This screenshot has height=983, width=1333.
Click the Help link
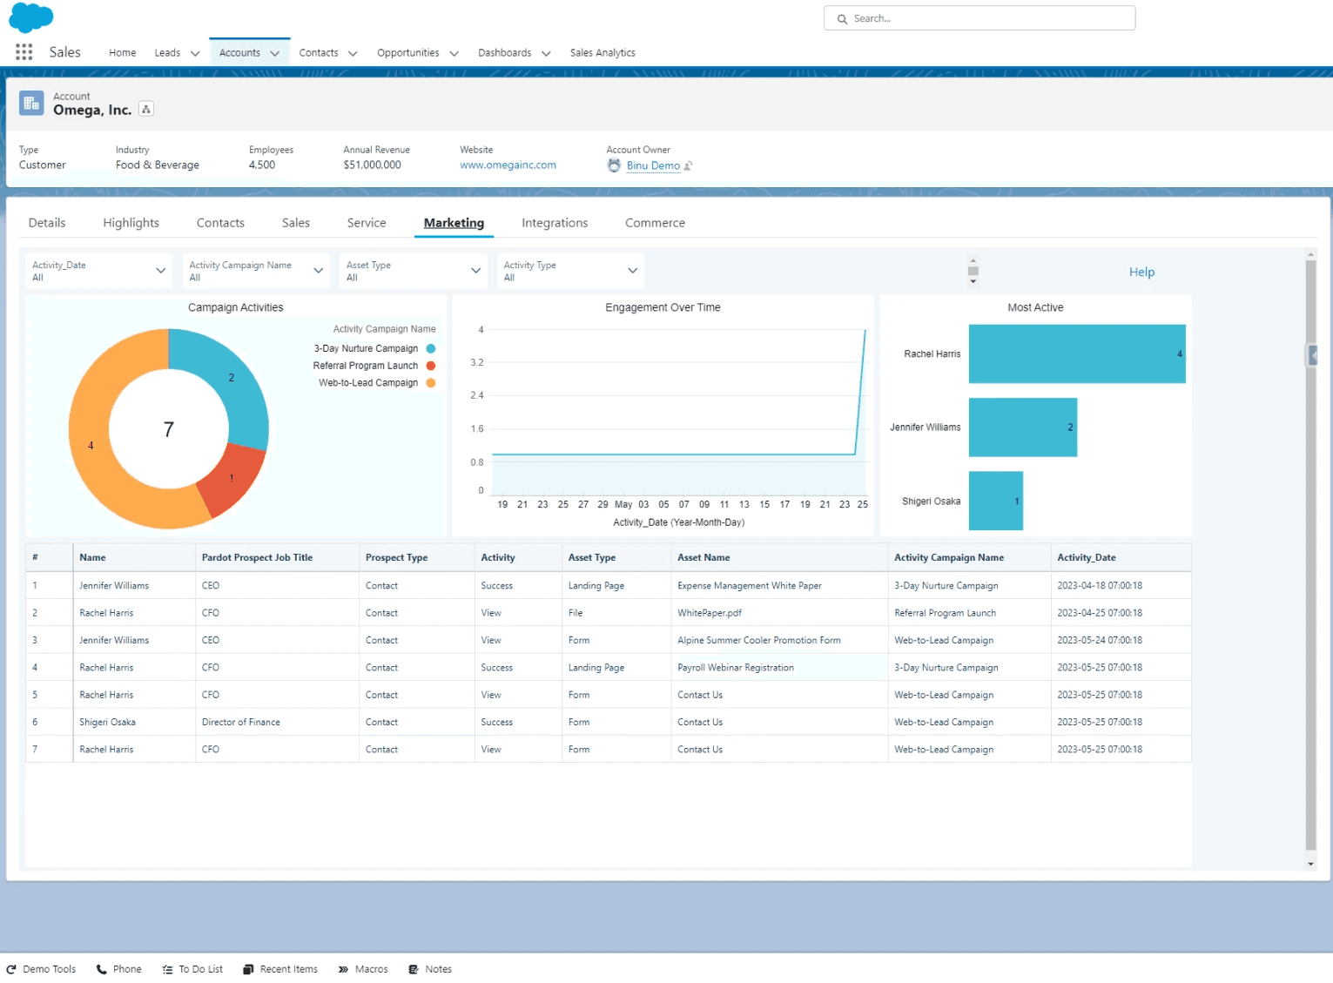point(1141,272)
